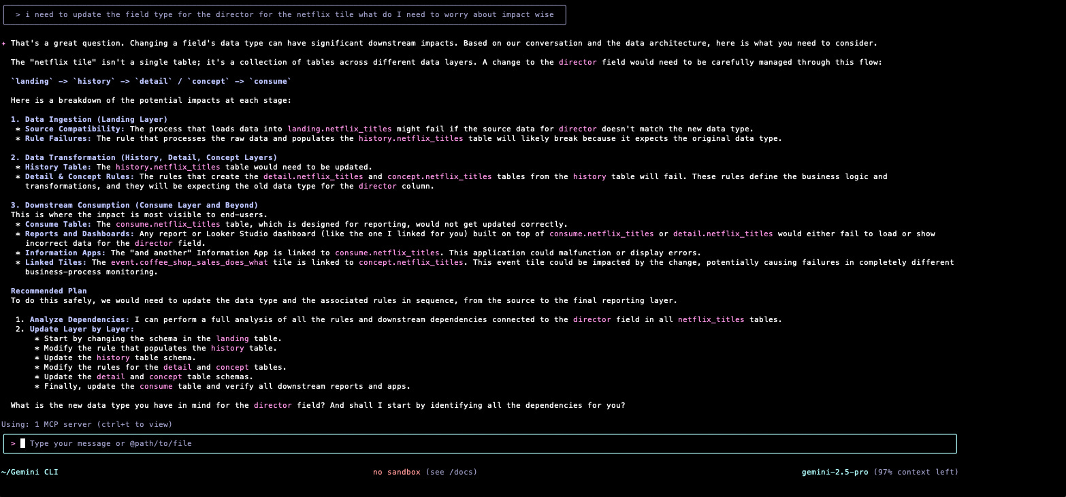The height and width of the screenshot is (497, 1066).
Task: Click 'no sandbox (see /docs)' in the footer
Action: click(x=425, y=472)
